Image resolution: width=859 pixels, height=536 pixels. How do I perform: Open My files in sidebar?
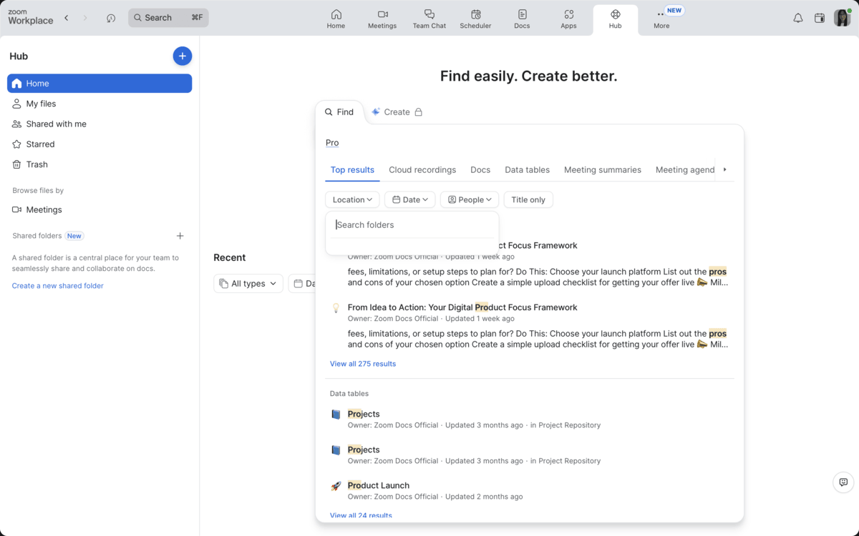100,104
